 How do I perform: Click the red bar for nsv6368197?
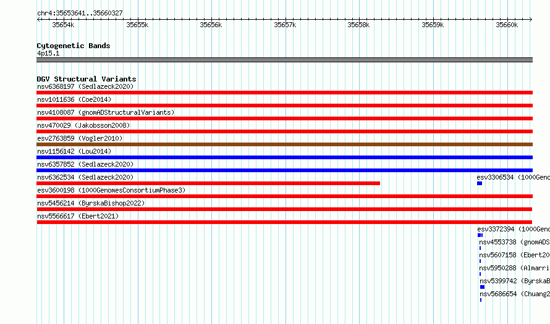click(x=284, y=93)
